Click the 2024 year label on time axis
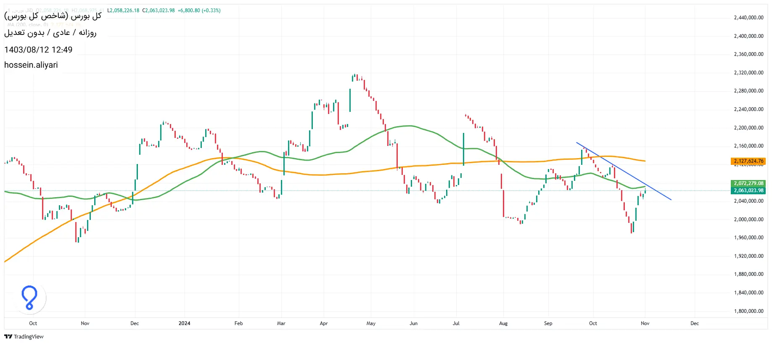Image resolution: width=772 pixels, height=344 pixels. click(x=184, y=323)
